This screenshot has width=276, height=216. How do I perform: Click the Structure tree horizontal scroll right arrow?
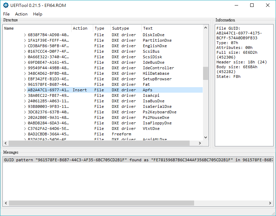click(x=200, y=143)
